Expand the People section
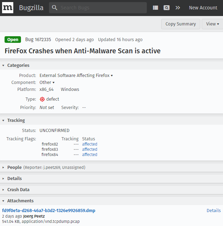 click(x=14, y=167)
